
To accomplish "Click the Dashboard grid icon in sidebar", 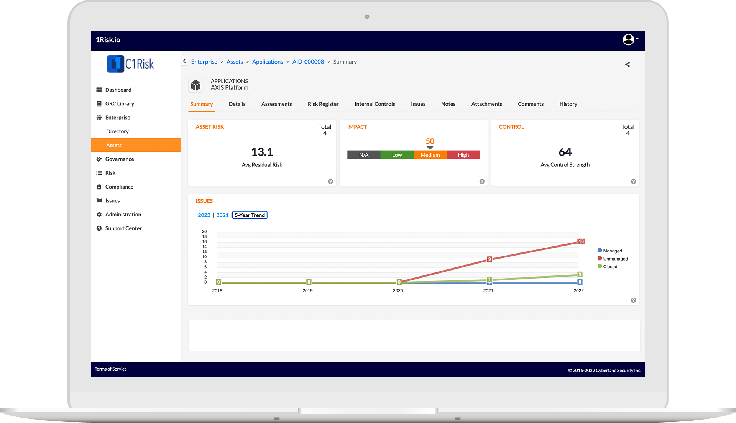I will [x=99, y=90].
